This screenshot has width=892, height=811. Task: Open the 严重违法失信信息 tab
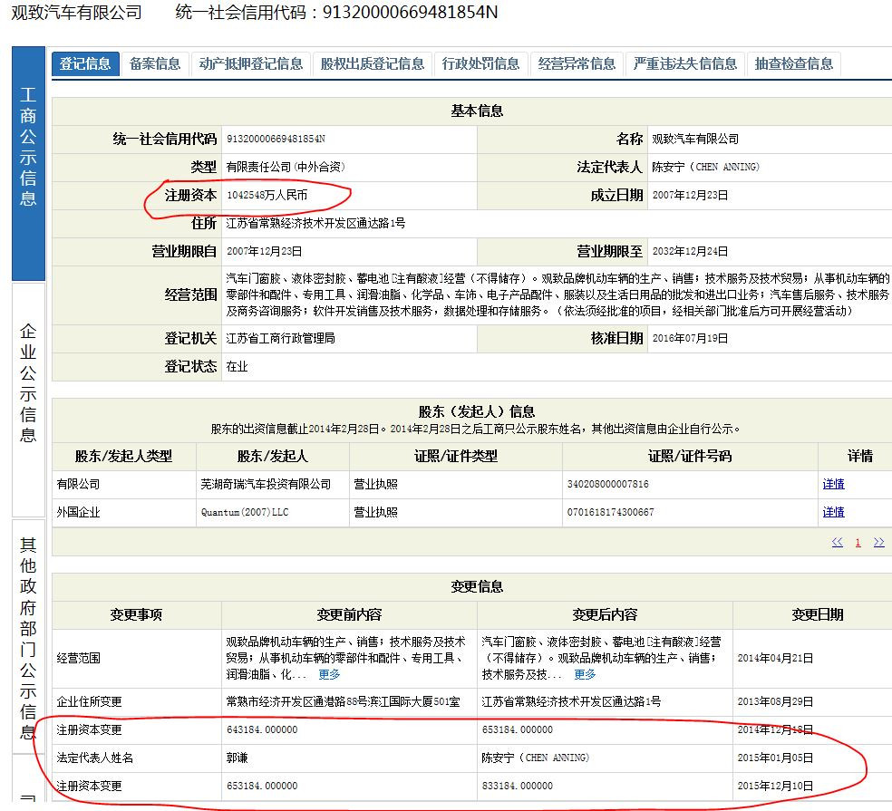[x=685, y=63]
